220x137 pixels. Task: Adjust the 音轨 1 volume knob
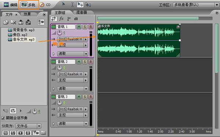59,33
